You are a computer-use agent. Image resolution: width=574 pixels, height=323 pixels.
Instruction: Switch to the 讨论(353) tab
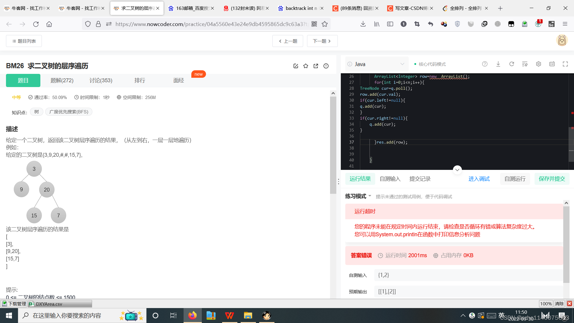(x=101, y=80)
